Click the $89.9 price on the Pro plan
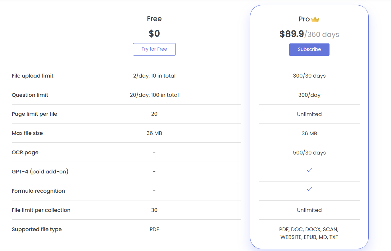Viewport: 391px width, 251px height. (292, 34)
